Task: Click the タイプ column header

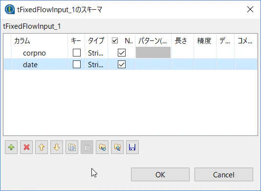Action: pos(96,40)
